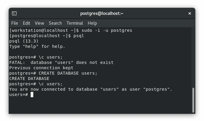This screenshot has width=204, height=121.
Task: Click the vertical scrollbar thumb
Action: [193, 100]
